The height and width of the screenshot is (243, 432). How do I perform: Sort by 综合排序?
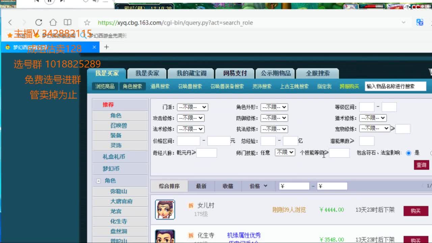(x=169, y=186)
